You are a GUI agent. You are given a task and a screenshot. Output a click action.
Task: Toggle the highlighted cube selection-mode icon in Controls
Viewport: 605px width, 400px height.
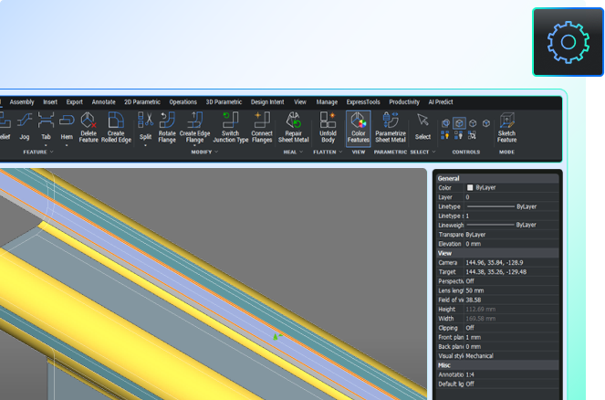pyautogui.click(x=459, y=123)
